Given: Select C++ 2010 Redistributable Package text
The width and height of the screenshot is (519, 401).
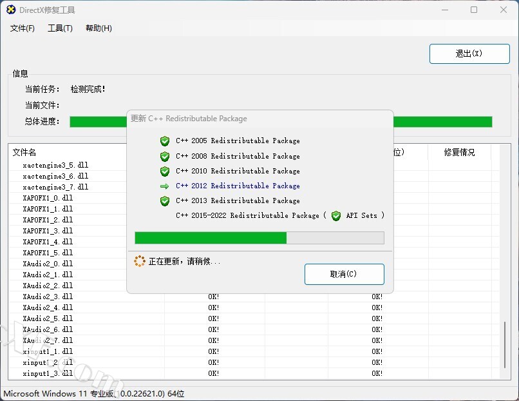Looking at the screenshot, I should [x=238, y=171].
